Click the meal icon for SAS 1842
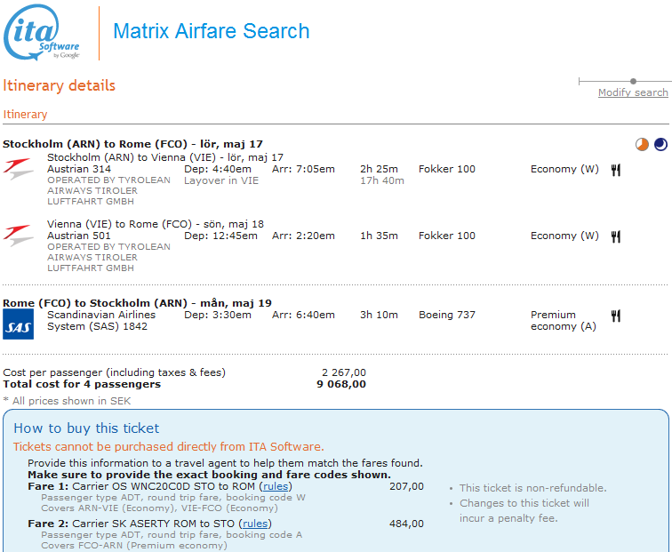 click(615, 316)
